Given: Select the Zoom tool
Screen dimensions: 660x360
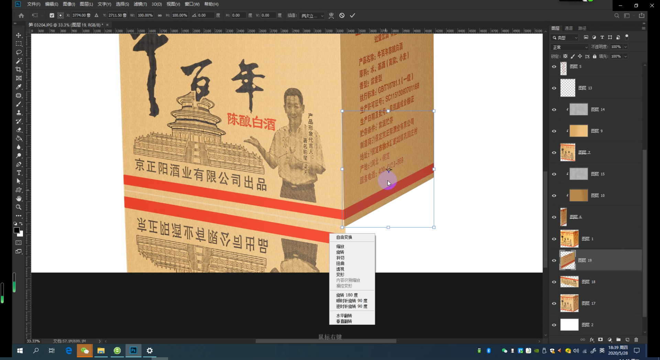Looking at the screenshot, I should tap(19, 207).
